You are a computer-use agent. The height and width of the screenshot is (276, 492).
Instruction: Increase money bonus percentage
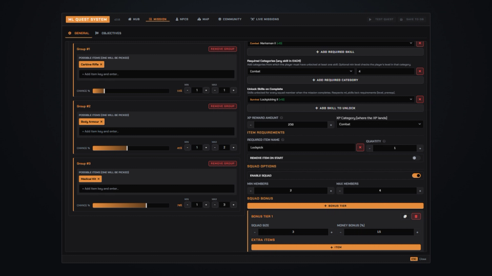click(417, 232)
